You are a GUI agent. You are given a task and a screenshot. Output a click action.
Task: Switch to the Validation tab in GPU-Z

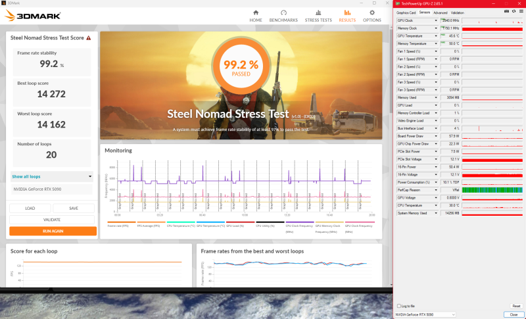[457, 12]
